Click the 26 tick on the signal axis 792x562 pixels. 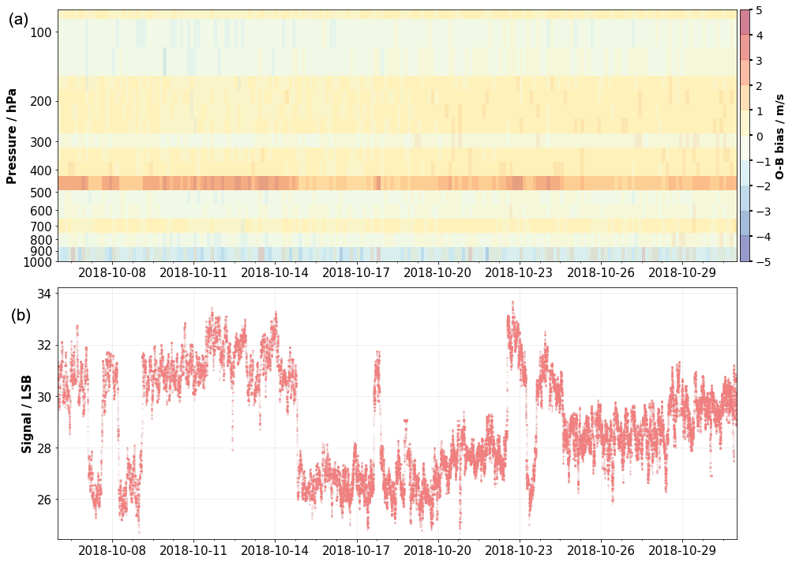[43, 500]
